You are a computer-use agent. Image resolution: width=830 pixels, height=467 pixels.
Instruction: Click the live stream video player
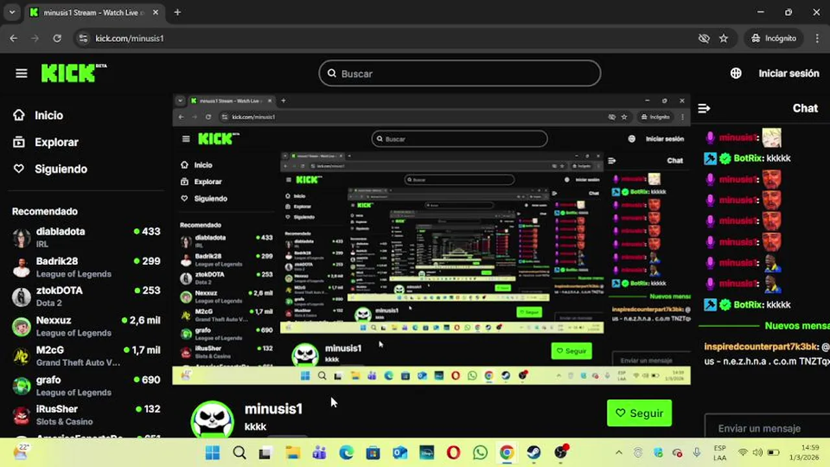click(431, 239)
